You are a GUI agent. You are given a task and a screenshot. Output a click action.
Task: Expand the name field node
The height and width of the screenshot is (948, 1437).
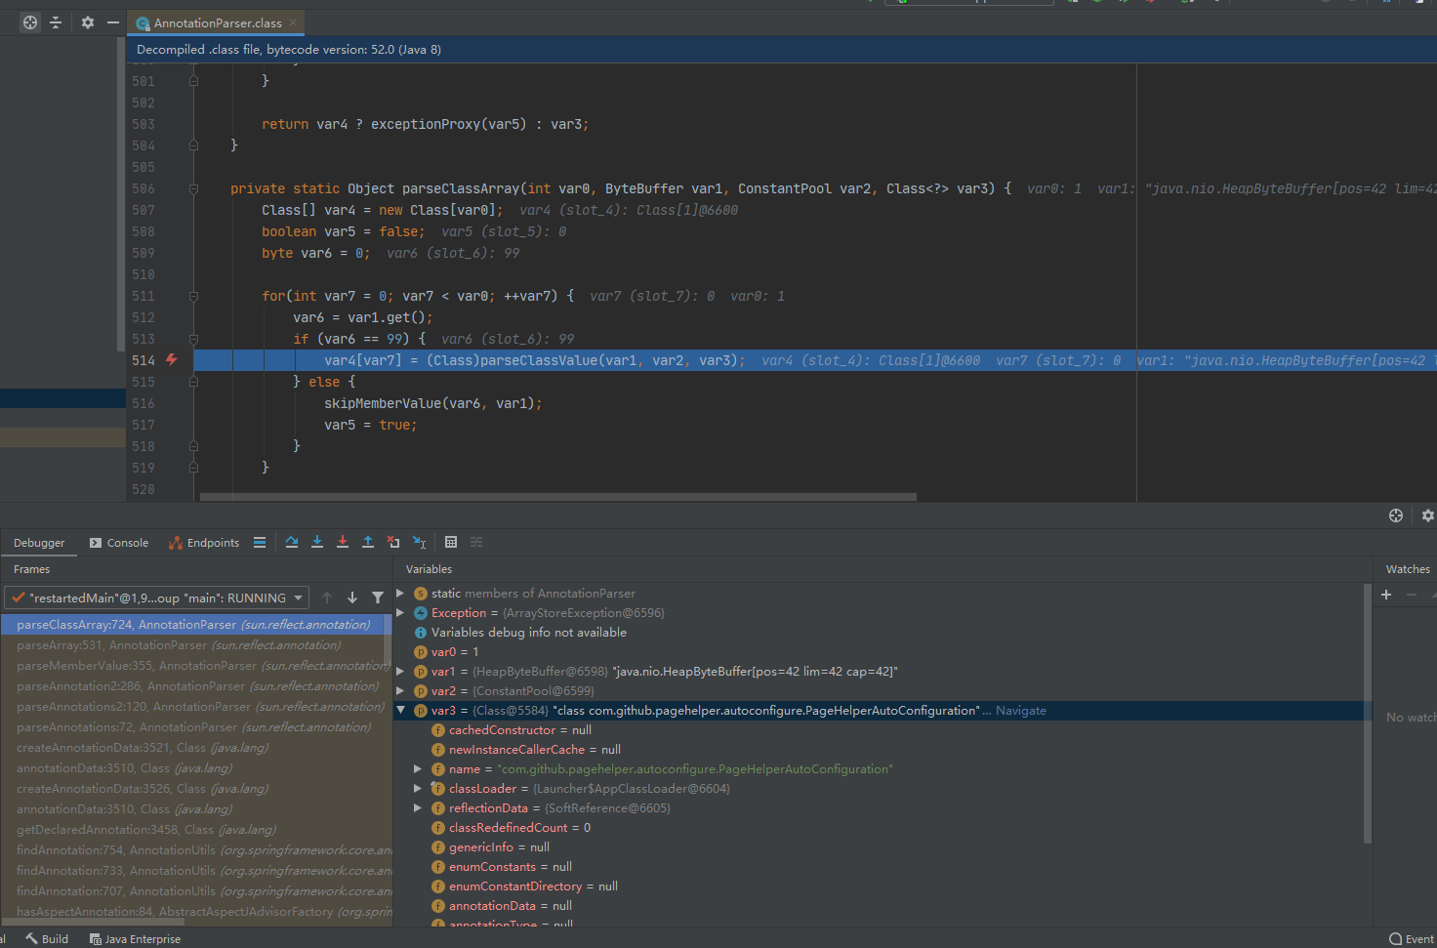pyautogui.click(x=418, y=769)
